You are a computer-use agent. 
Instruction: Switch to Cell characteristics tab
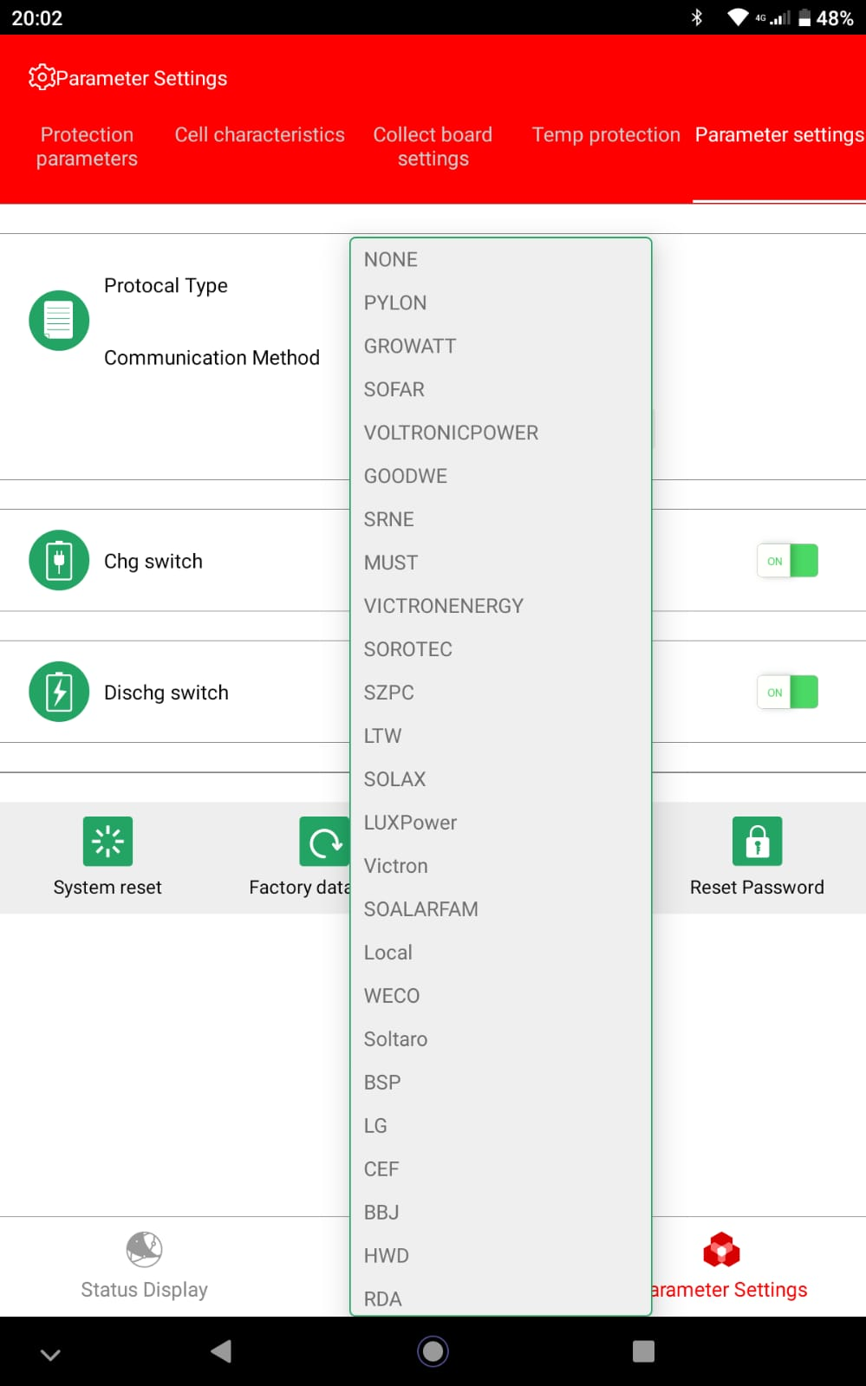tap(259, 134)
